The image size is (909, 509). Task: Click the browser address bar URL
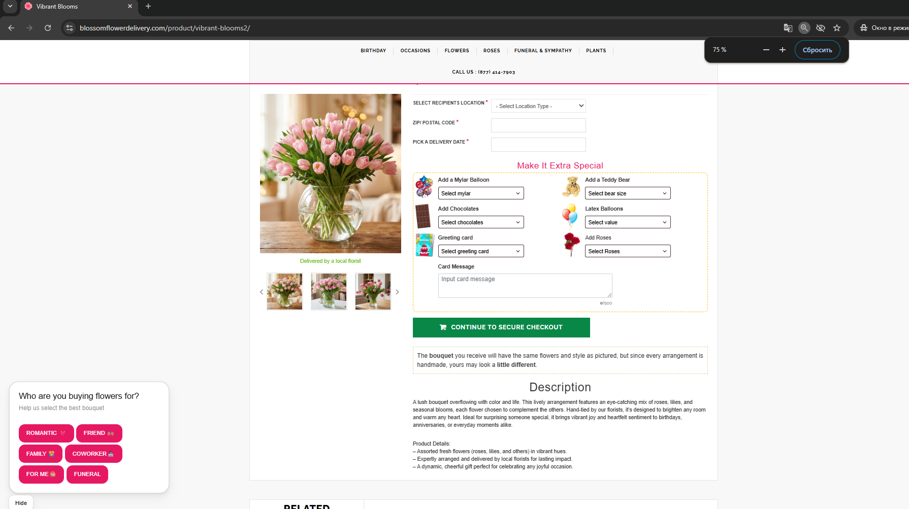165,28
